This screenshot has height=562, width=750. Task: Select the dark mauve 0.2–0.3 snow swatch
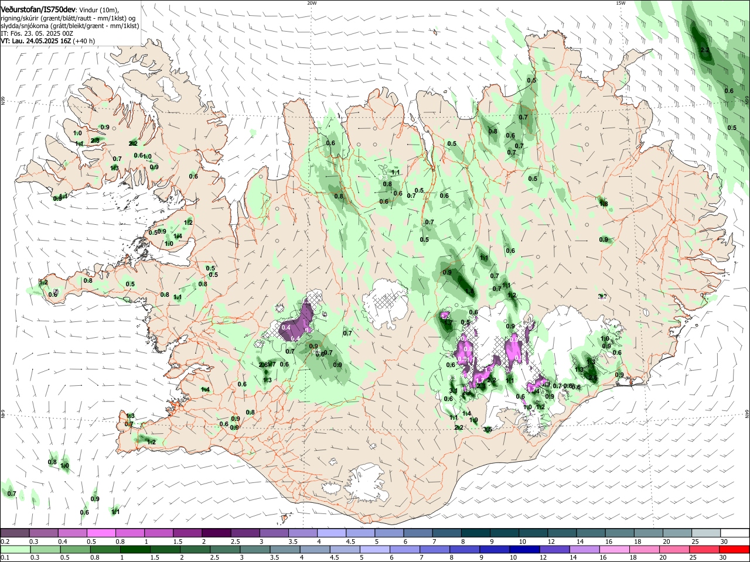coord(15,533)
